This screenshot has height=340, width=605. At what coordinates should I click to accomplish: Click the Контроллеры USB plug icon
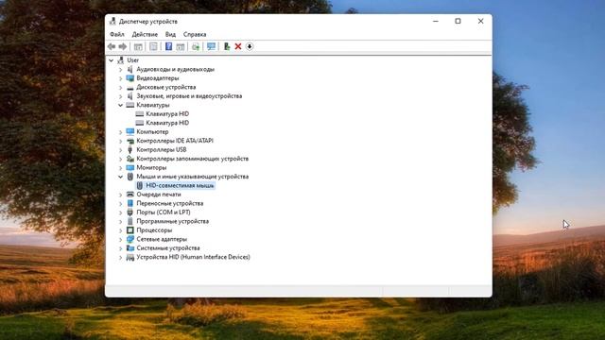(x=130, y=149)
